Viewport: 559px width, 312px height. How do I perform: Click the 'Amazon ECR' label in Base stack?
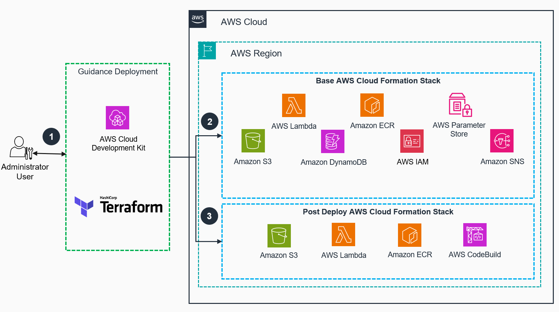[x=372, y=126]
